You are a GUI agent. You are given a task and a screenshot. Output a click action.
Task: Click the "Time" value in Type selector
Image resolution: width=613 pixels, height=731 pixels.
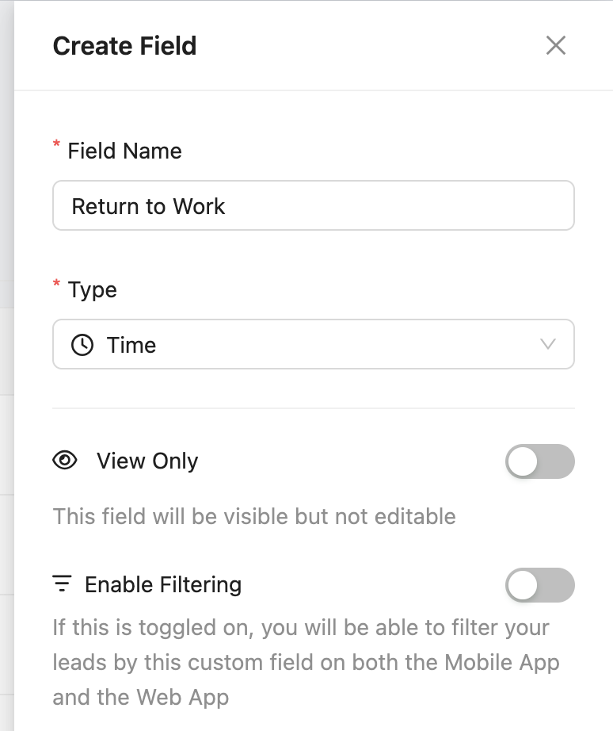131,345
